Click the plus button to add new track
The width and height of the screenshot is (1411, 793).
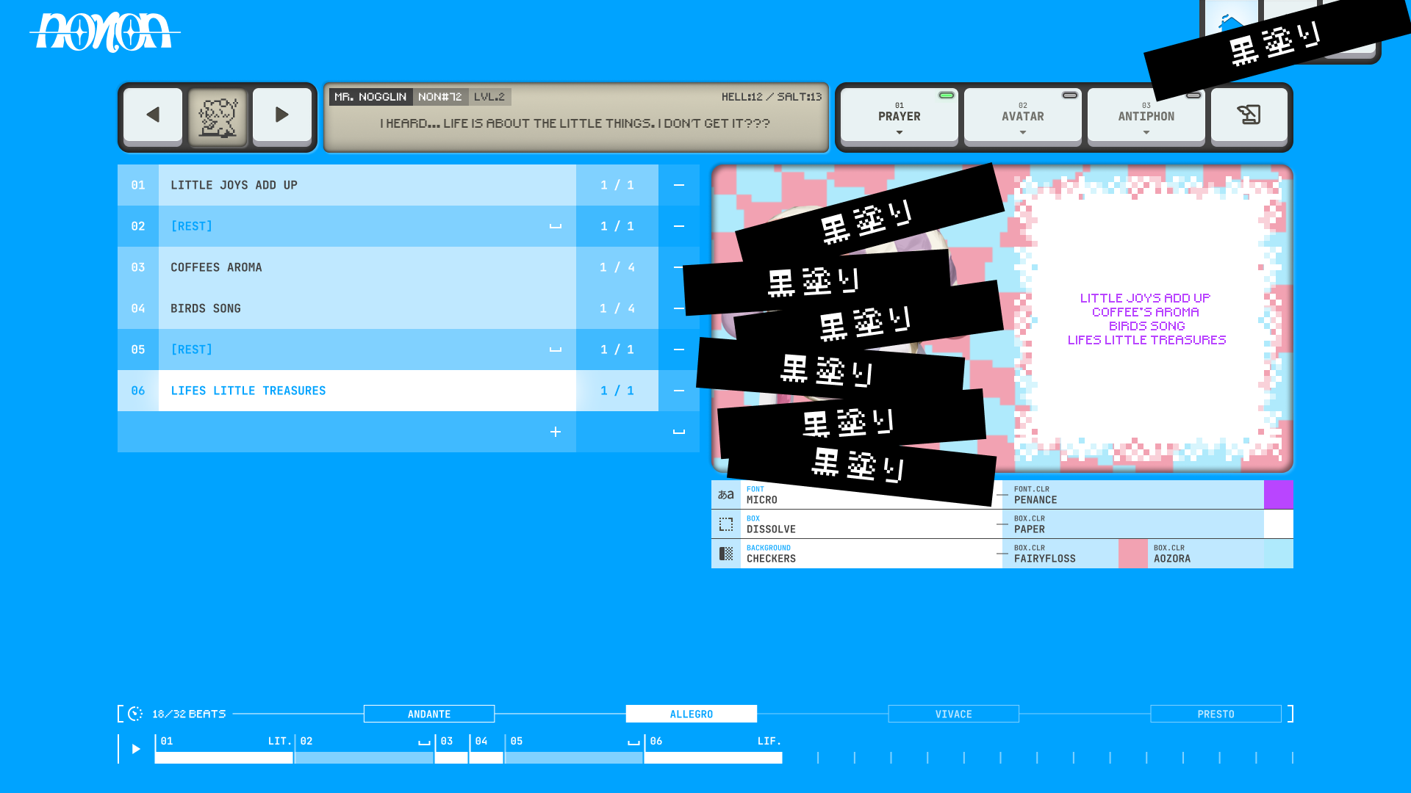(556, 432)
